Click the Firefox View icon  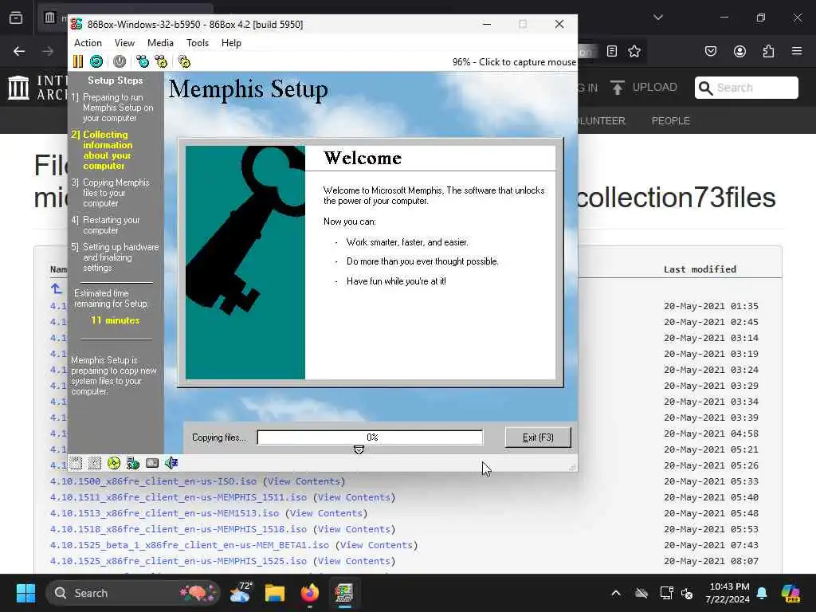[16, 18]
